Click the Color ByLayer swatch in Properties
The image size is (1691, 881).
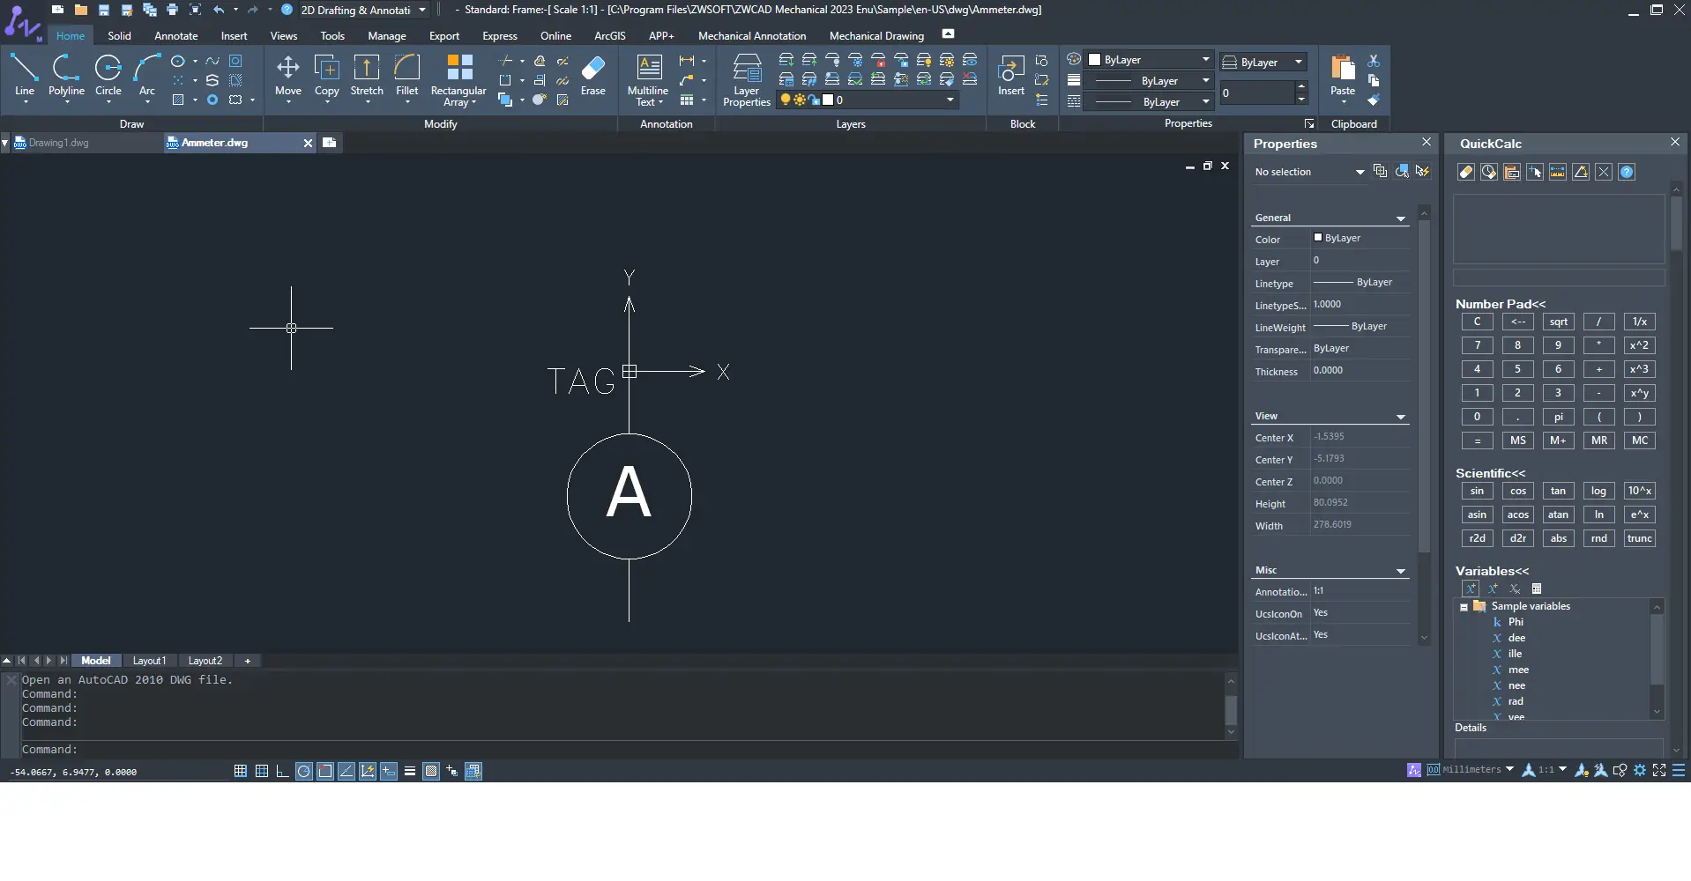(1318, 238)
